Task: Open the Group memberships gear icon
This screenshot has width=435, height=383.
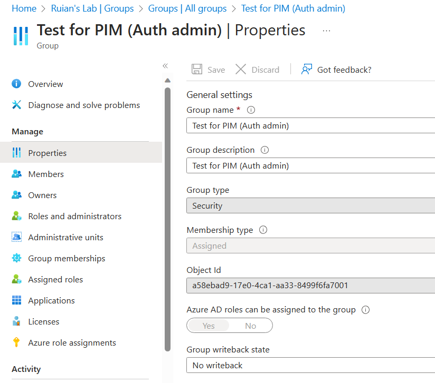Action: 16,258
